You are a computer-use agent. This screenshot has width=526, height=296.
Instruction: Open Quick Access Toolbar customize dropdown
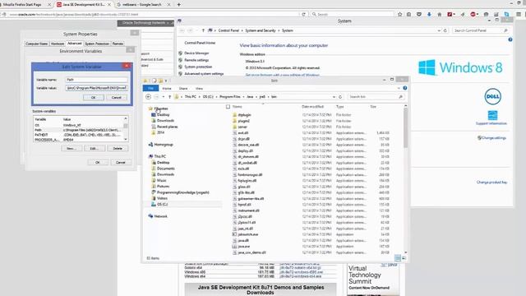point(166,81)
